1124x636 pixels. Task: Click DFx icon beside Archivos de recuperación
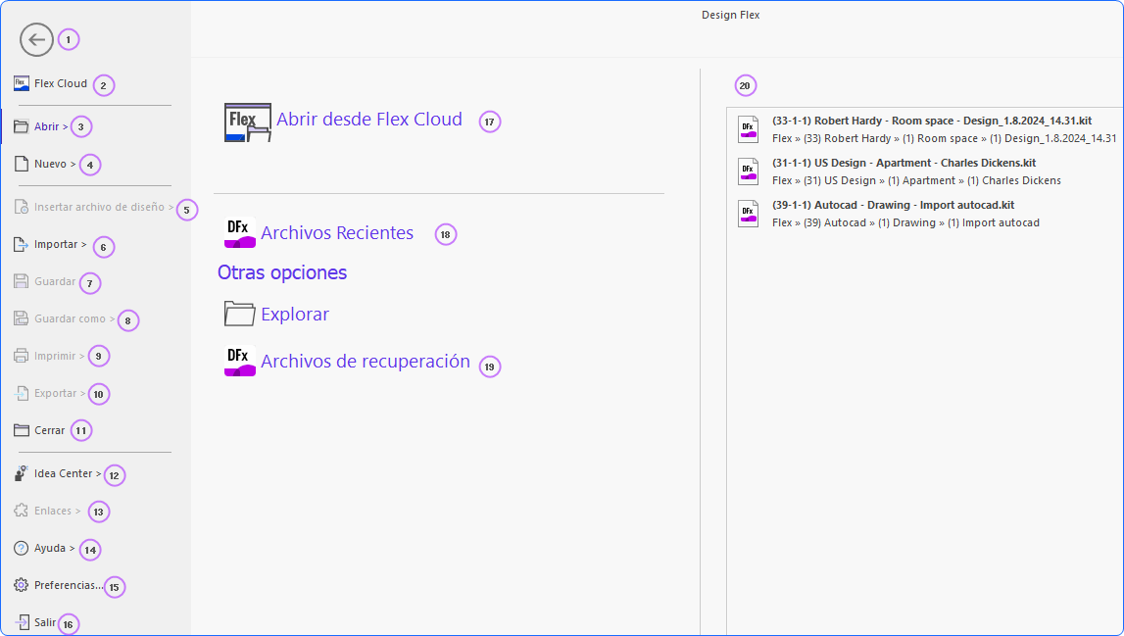[x=239, y=362]
